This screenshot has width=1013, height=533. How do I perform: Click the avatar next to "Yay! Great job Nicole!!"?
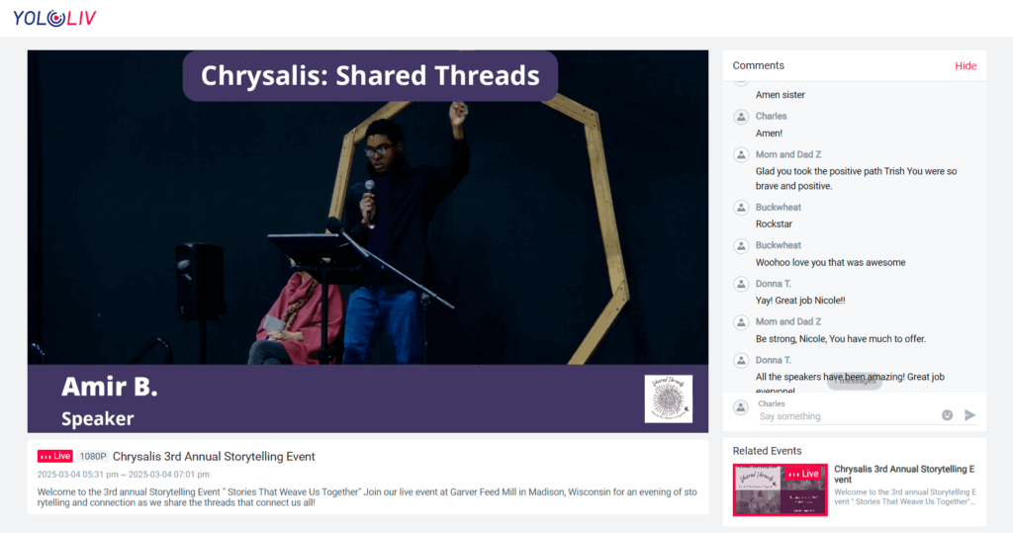(740, 284)
